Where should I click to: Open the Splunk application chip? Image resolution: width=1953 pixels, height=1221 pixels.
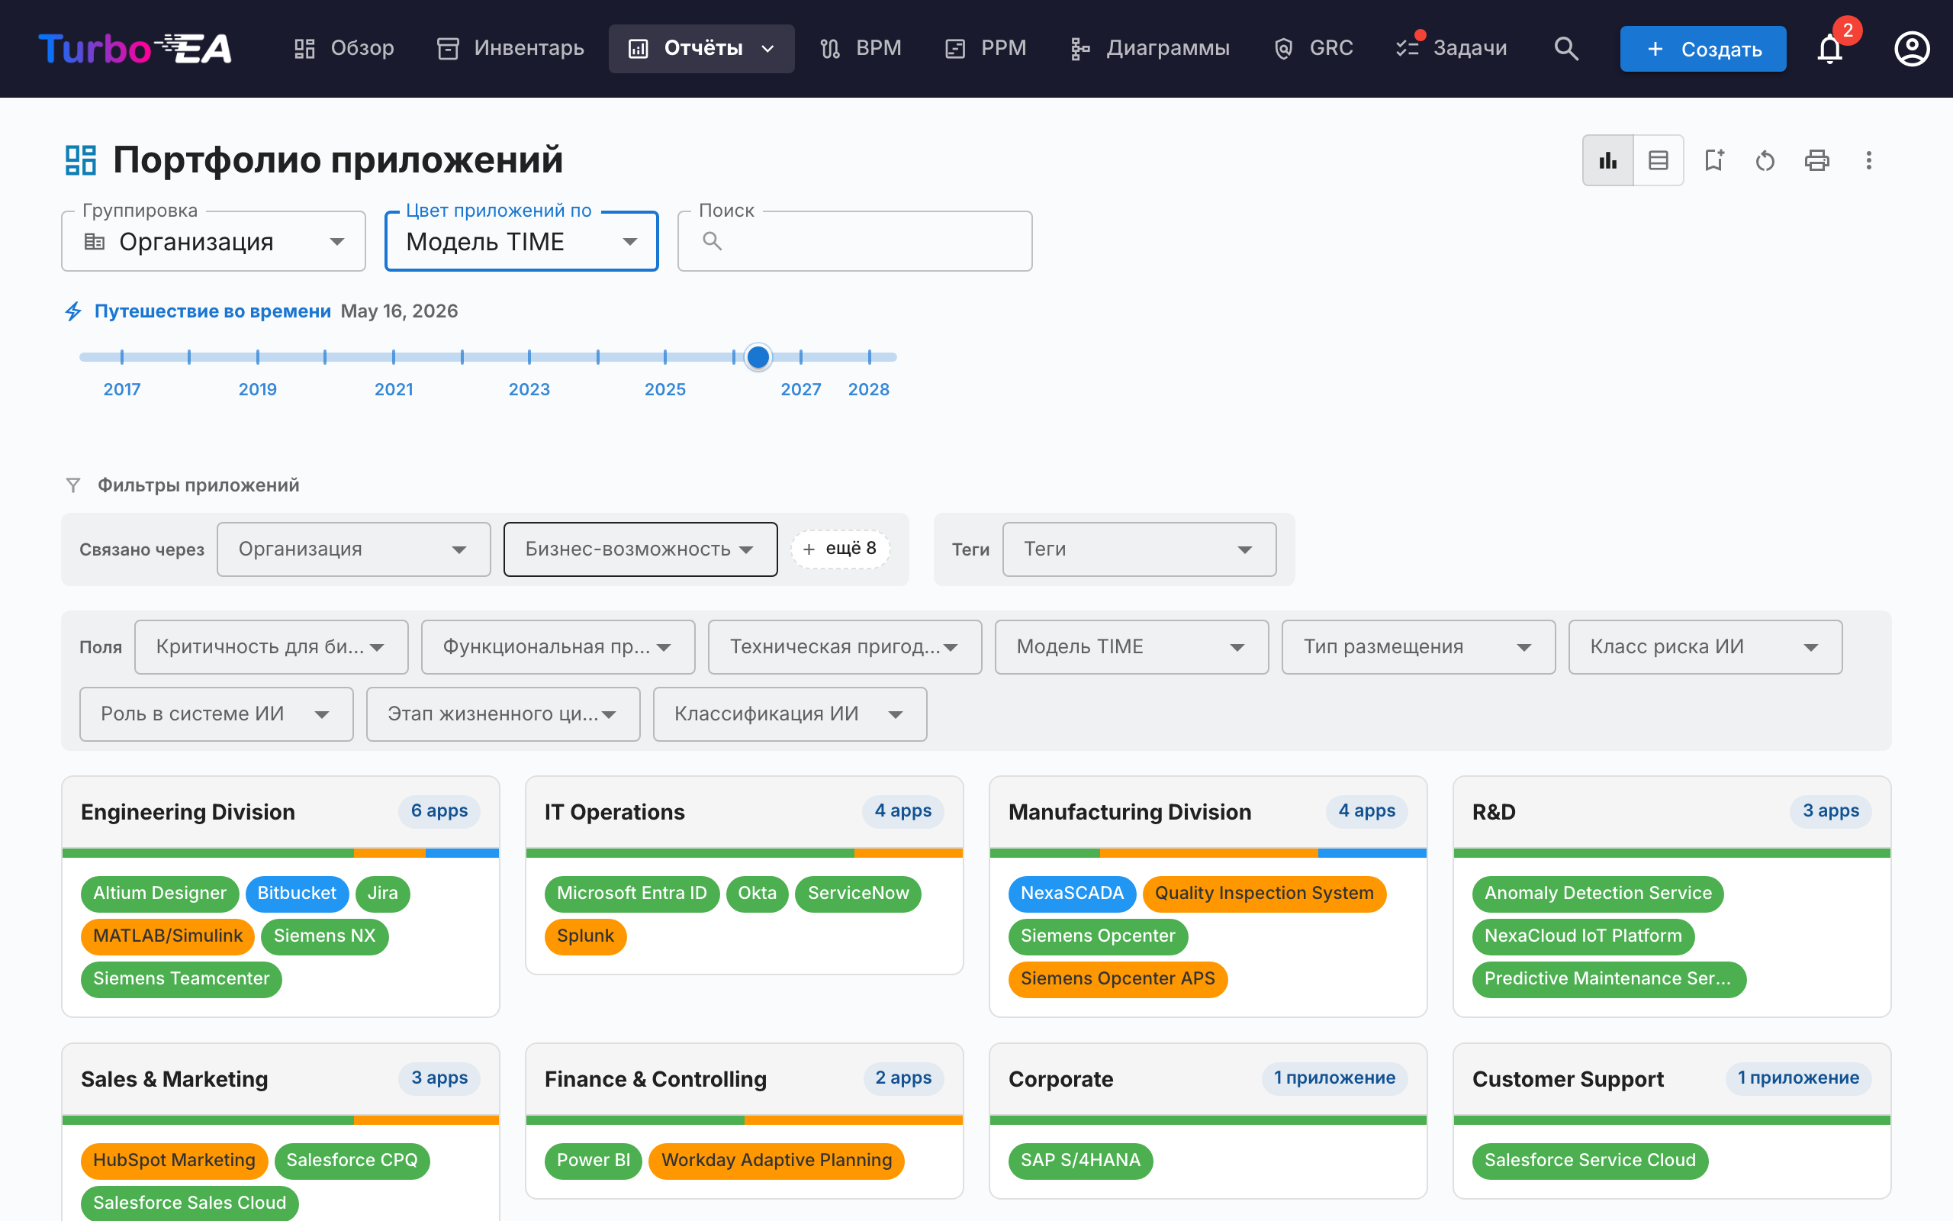pyautogui.click(x=585, y=936)
